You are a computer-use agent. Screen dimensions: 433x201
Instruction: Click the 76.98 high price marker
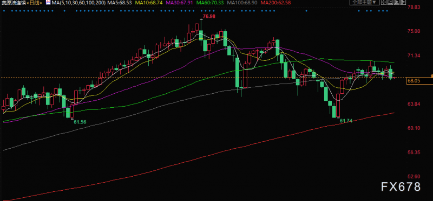pos(209,17)
